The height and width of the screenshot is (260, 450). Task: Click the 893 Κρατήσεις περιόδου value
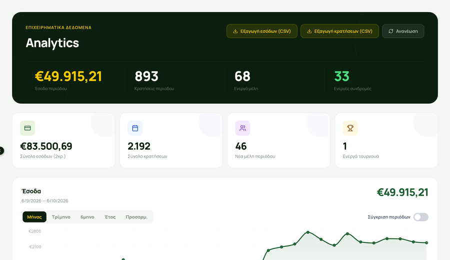(x=146, y=76)
